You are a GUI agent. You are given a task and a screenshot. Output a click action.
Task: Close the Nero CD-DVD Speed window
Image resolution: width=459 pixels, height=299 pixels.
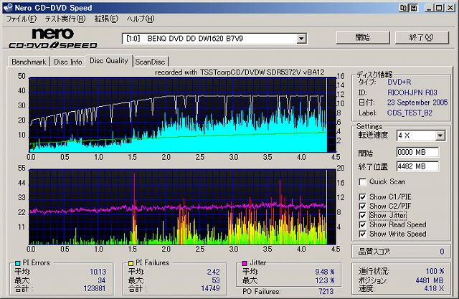click(450, 8)
